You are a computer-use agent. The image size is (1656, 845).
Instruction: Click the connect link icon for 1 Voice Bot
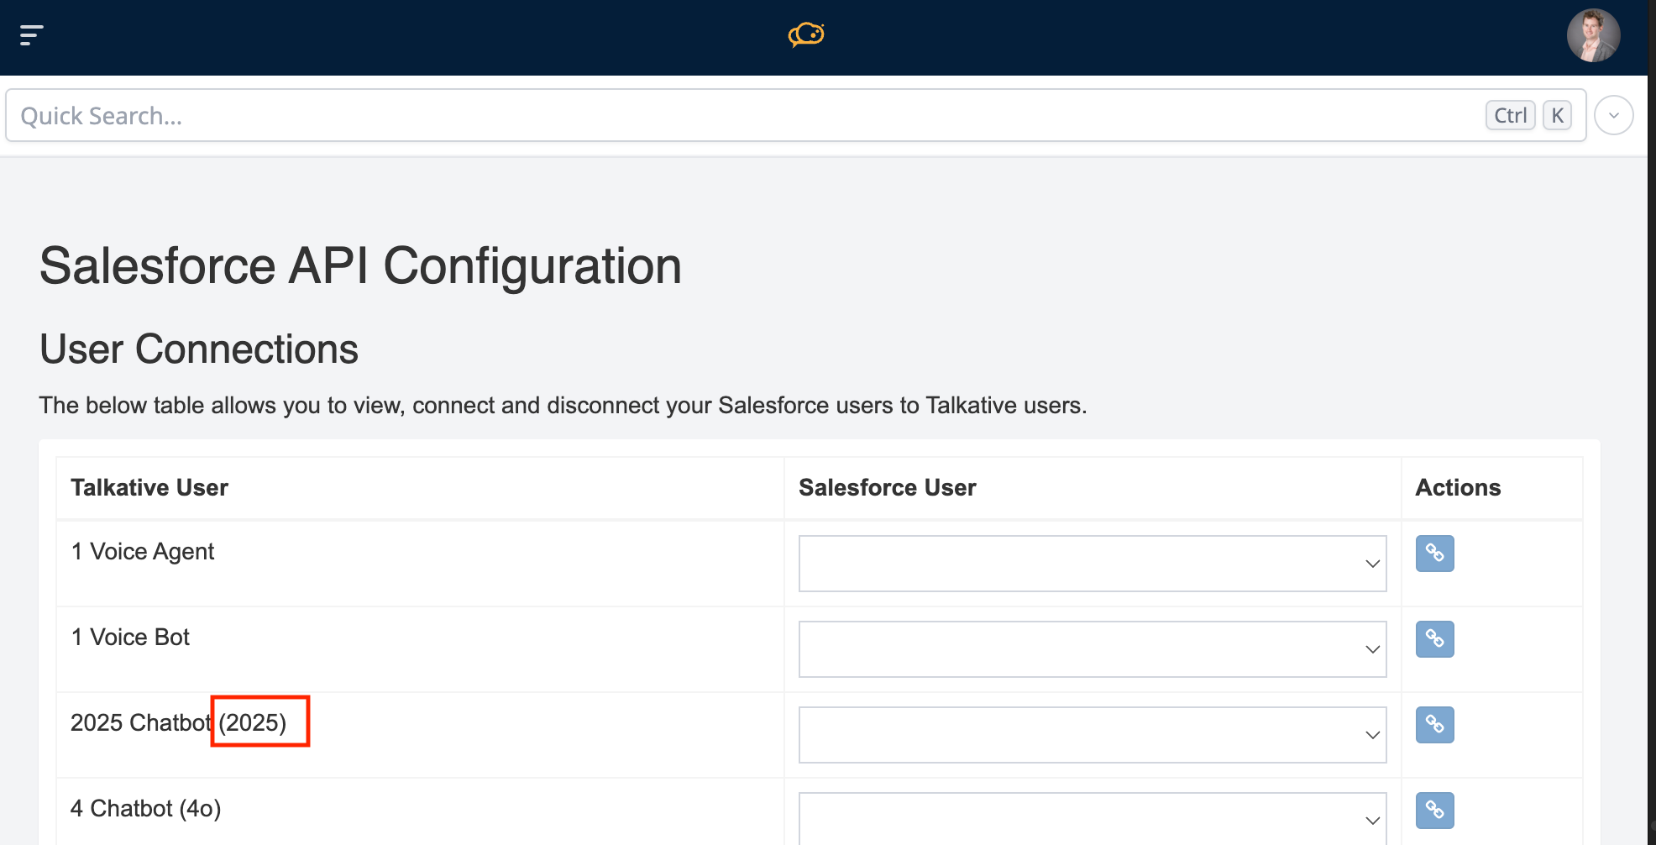tap(1434, 639)
